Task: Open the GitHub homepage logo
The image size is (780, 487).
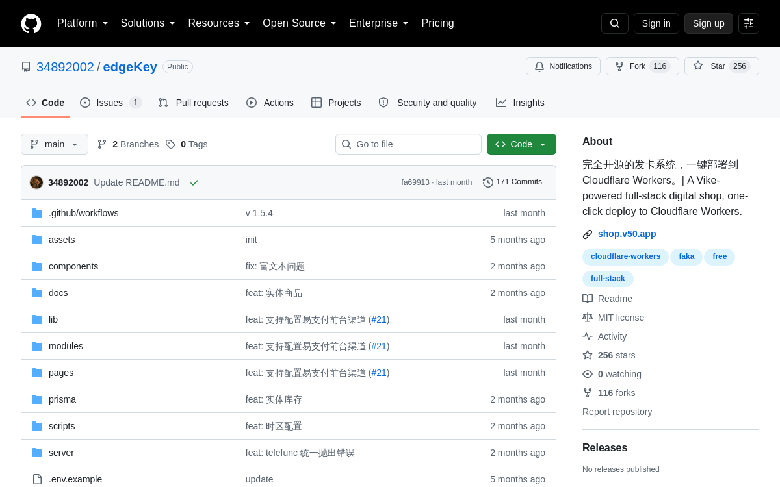Action: (31, 23)
